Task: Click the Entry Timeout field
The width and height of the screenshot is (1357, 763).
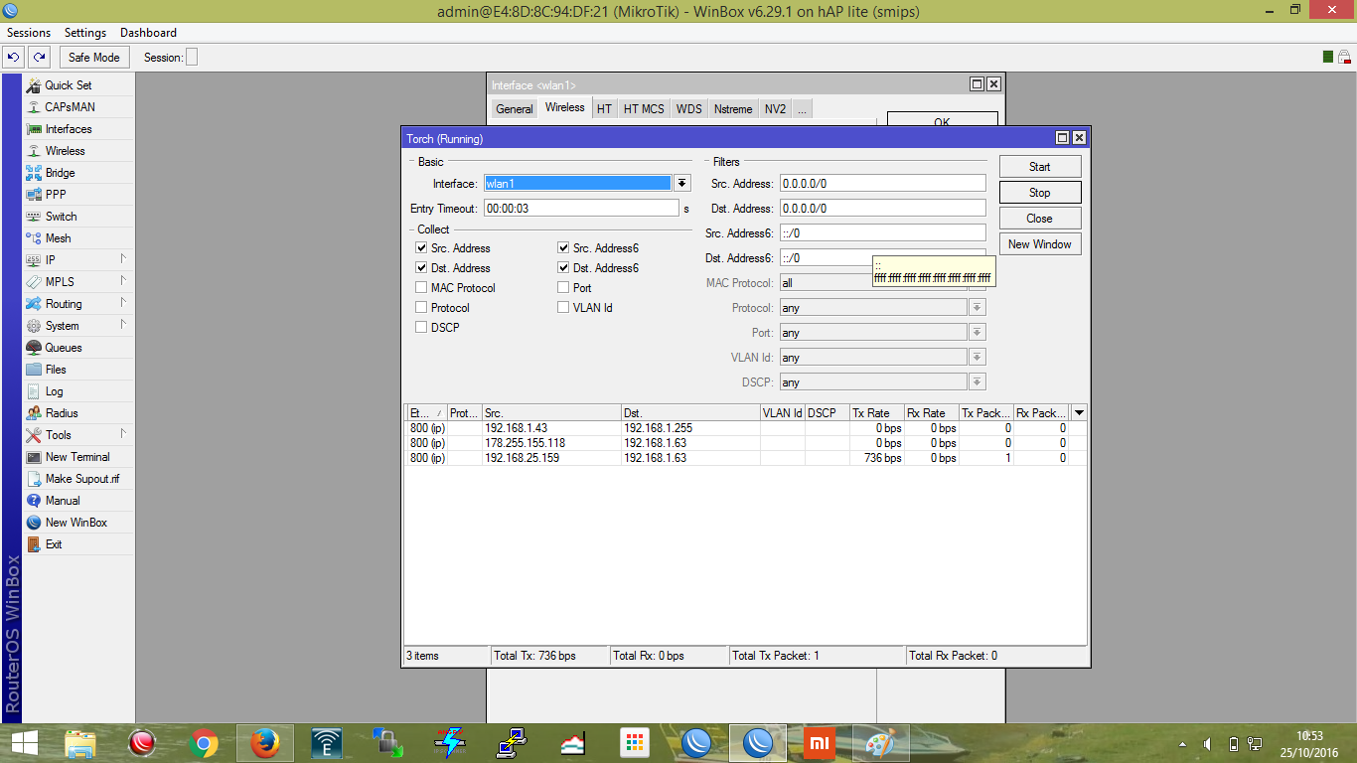Action: (581, 209)
